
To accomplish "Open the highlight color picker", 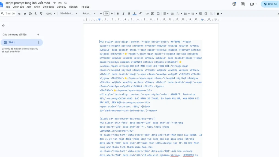I will (x=140, y=14).
